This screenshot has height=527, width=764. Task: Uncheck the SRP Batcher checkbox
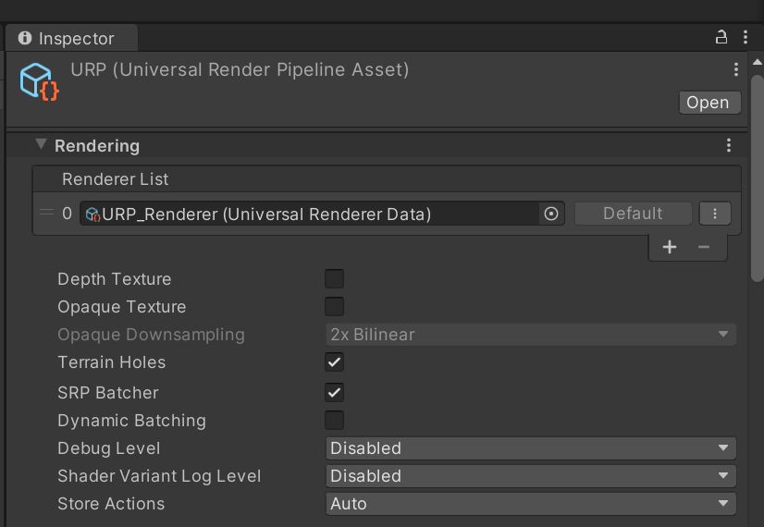point(334,393)
